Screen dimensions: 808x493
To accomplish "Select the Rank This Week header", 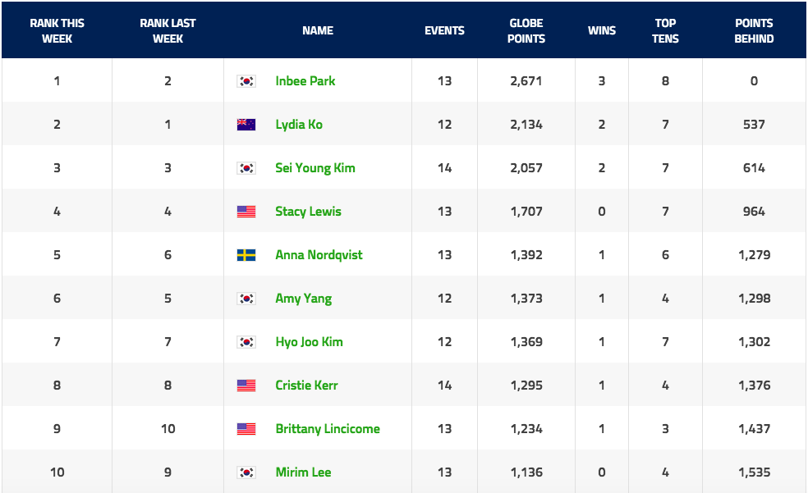I will (57, 31).
